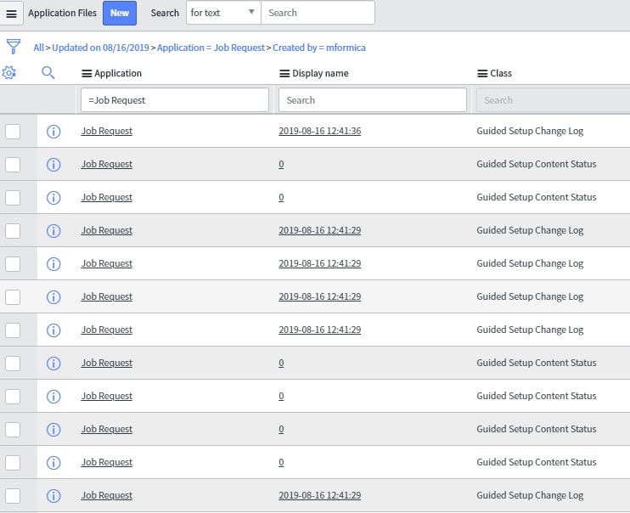Click the All breadcrumb link

(38, 48)
